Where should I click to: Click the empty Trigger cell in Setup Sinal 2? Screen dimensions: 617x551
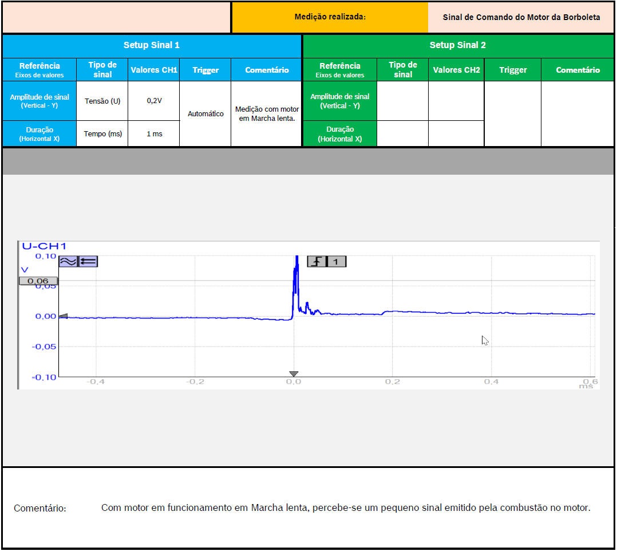pyautogui.click(x=512, y=114)
